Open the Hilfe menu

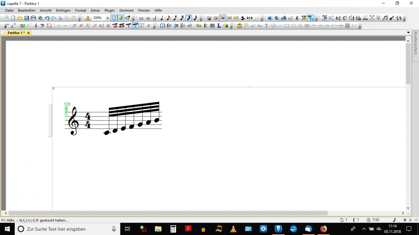point(158,10)
